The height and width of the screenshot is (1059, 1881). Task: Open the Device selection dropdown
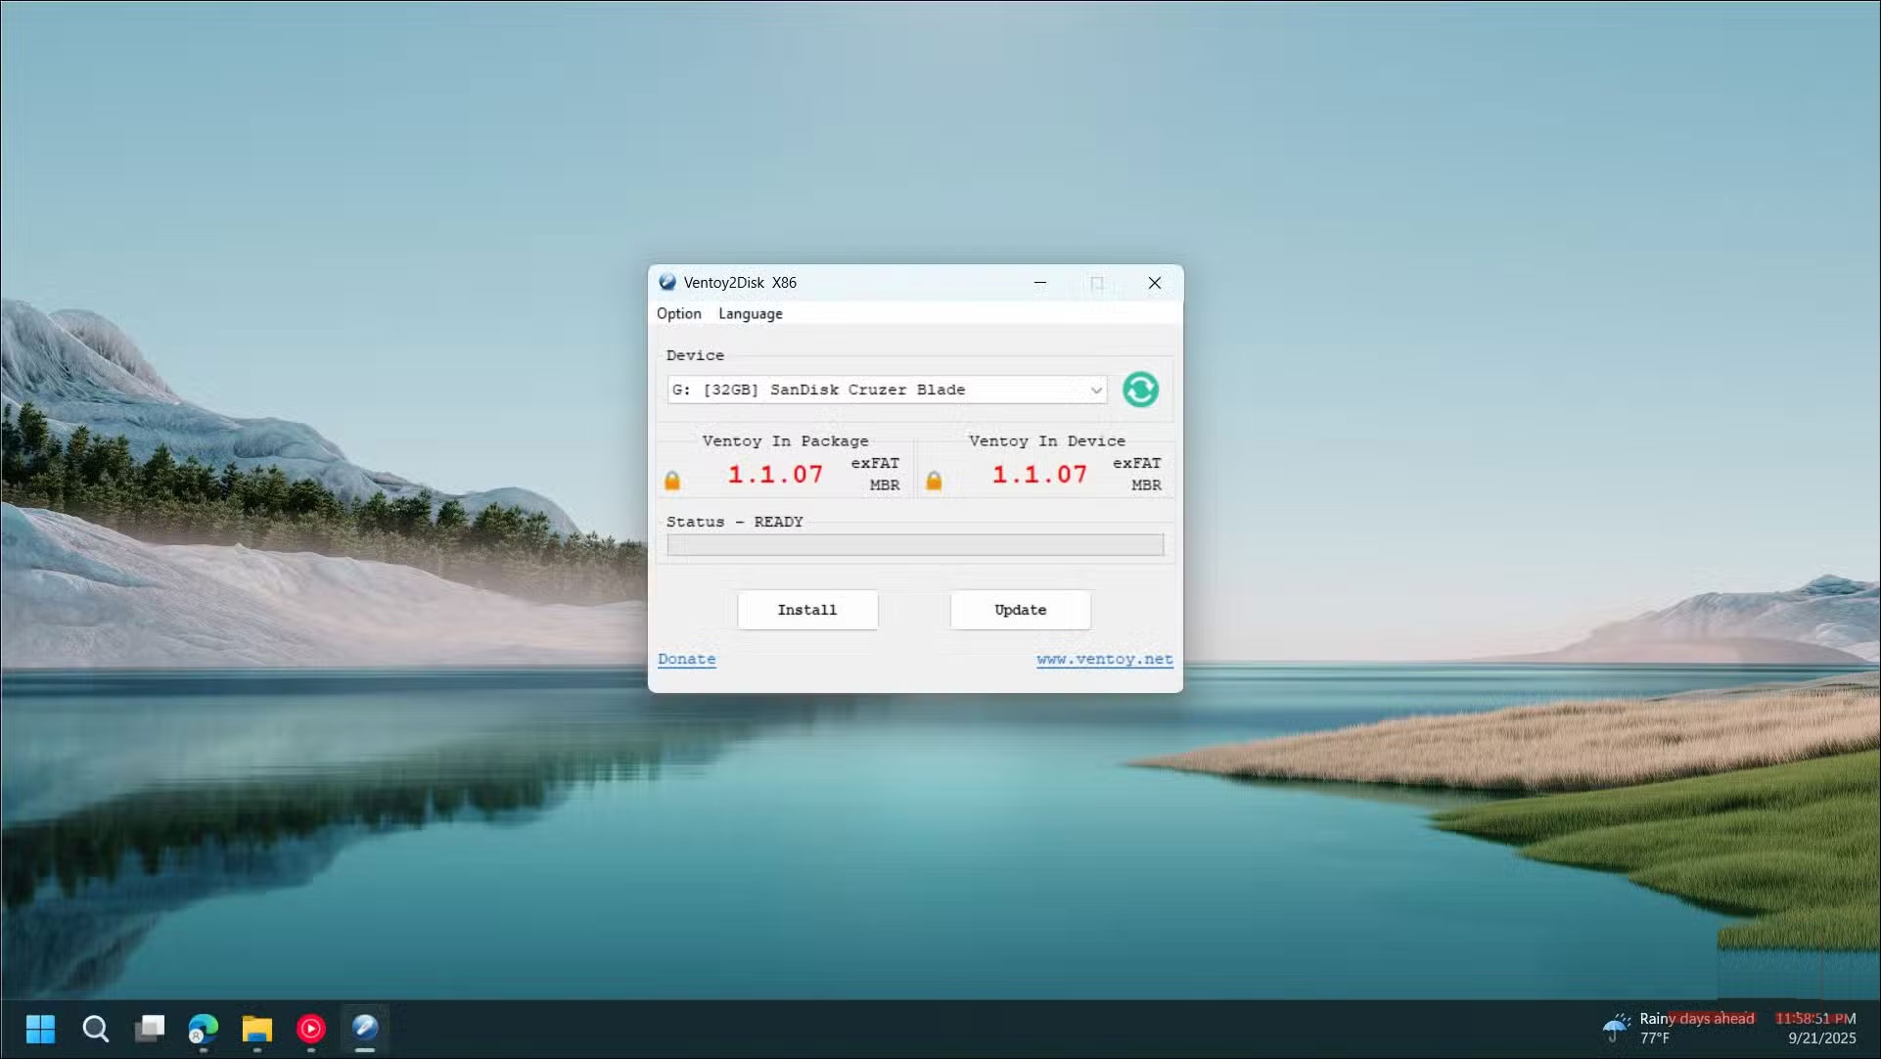point(1095,390)
